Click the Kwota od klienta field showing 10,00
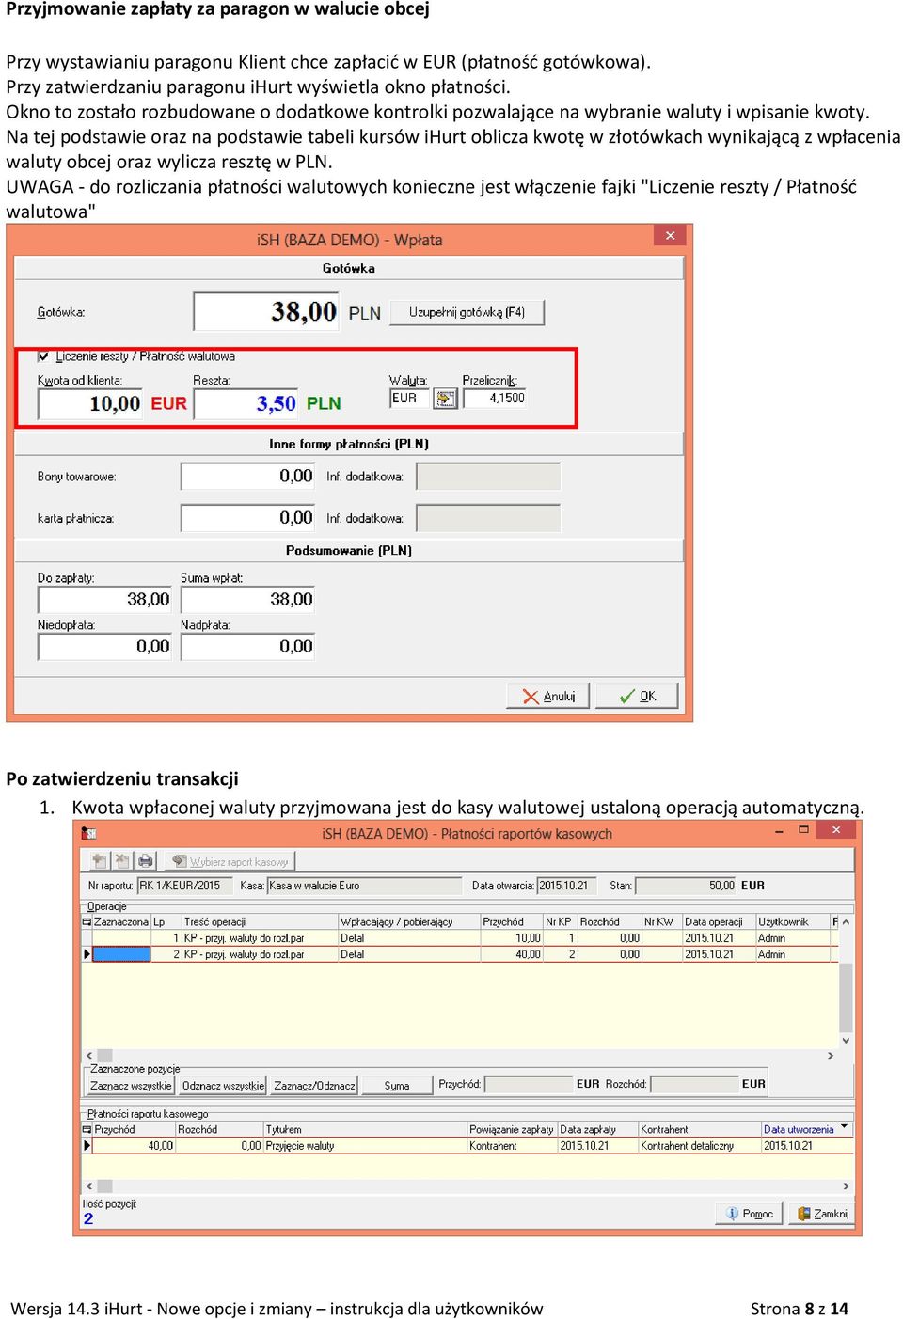 (90, 403)
